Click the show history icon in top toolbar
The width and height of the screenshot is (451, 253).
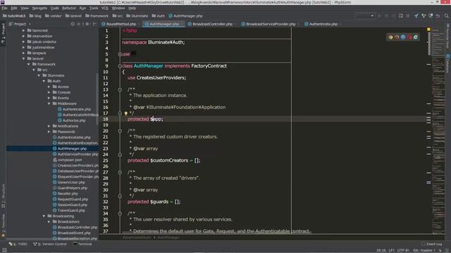coord(431,15)
